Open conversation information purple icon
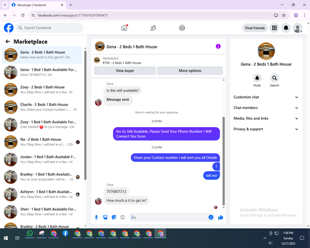 pyautogui.click(x=218, y=46)
